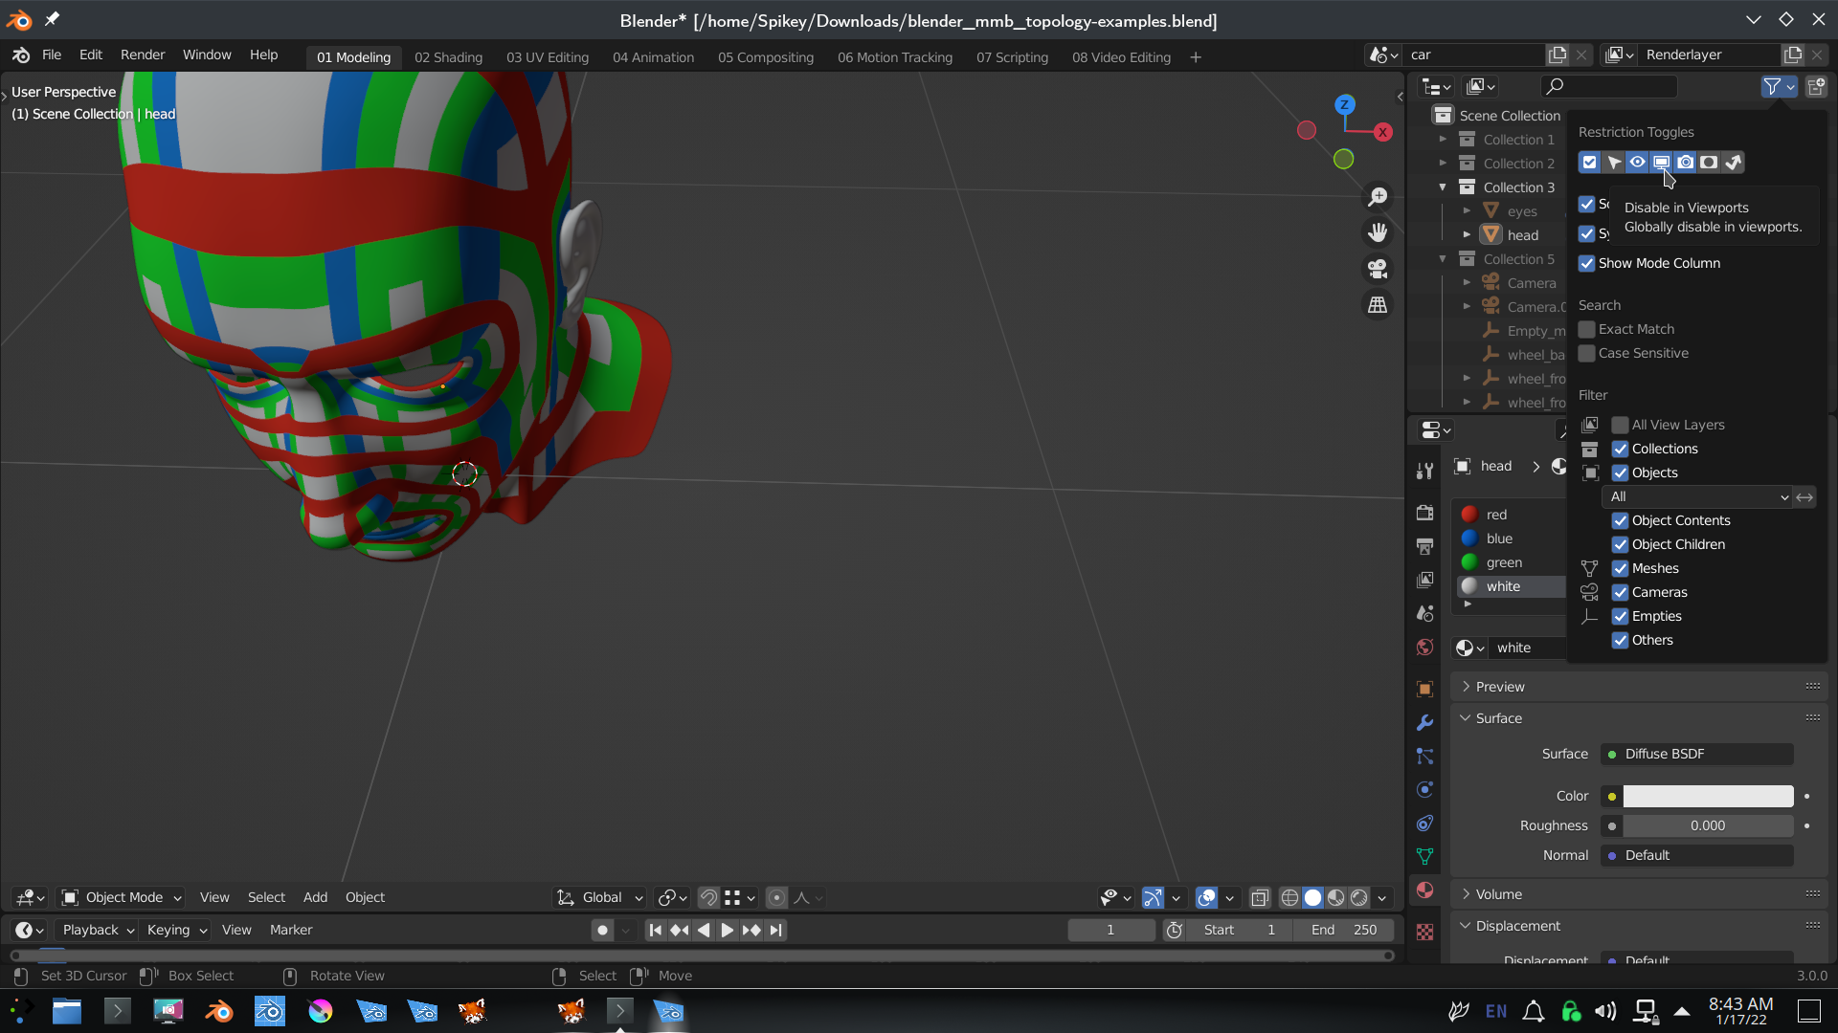The height and width of the screenshot is (1033, 1838).
Task: Click the white Color swatch
Action: coord(1708,796)
